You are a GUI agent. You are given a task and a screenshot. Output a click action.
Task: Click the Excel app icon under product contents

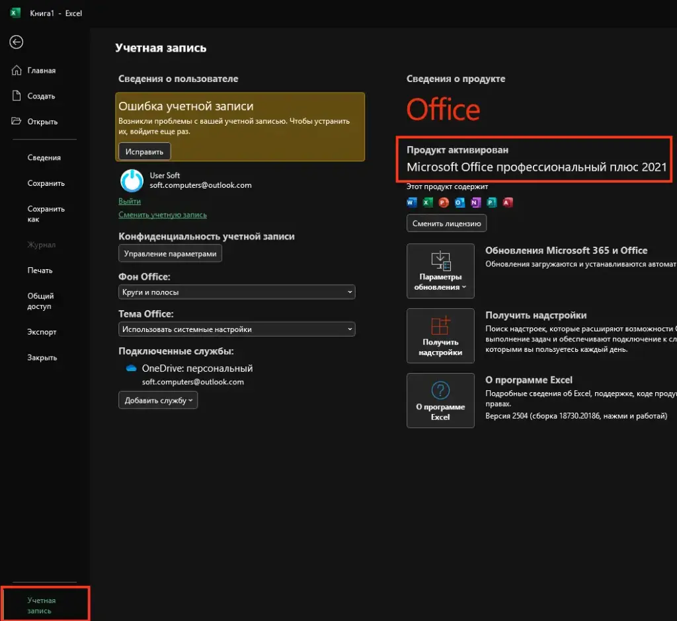point(428,202)
